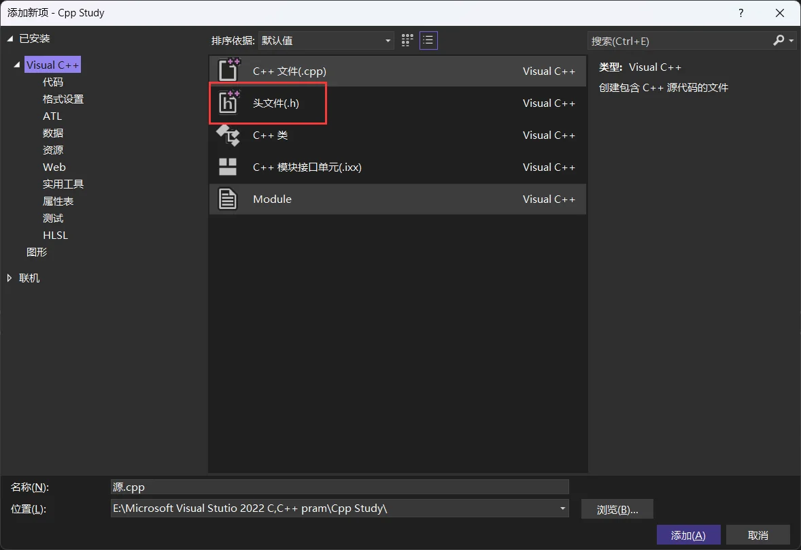Open the help question mark button
801x550 pixels.
[x=740, y=13]
